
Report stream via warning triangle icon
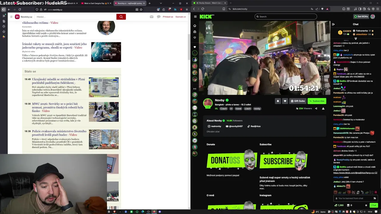point(323,108)
